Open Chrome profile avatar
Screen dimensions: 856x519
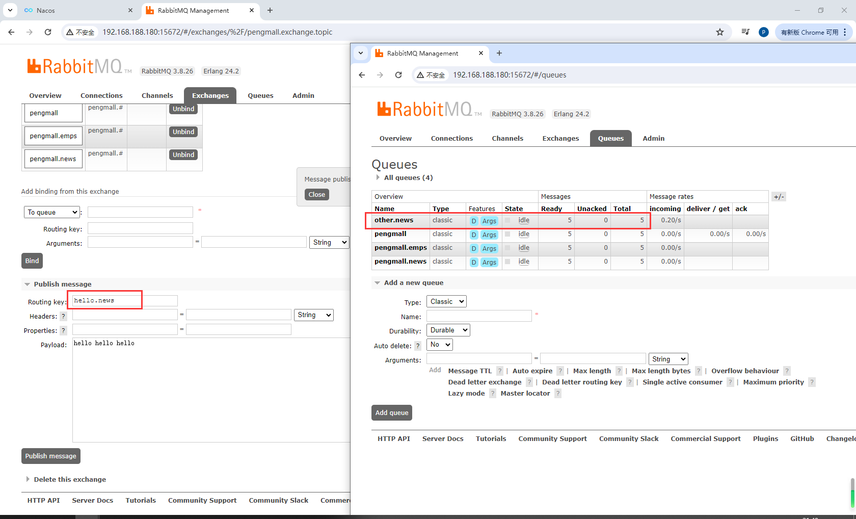(763, 32)
